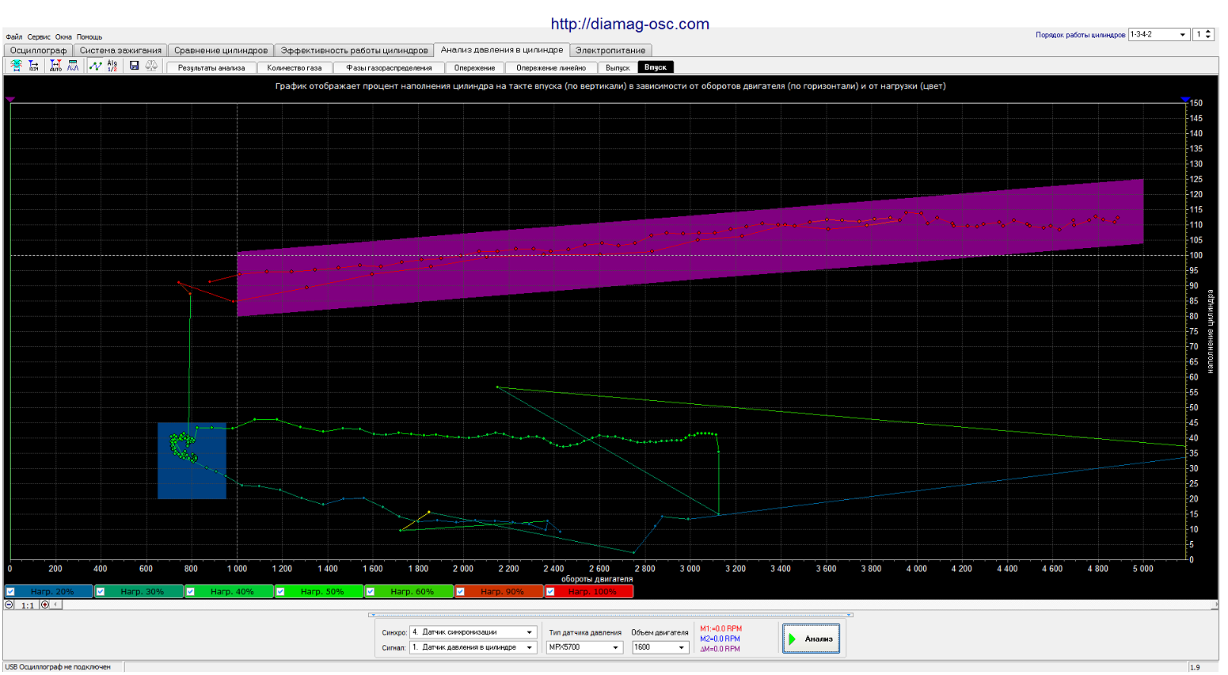The image size is (1228, 675).
Task: Click the Alg 1/2 algorithm icon
Action: [112, 67]
